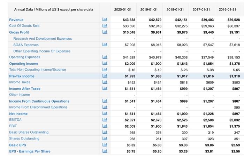Viewport: 244px width, 159px height.
Task: Select the $2,821 EBITDA value
Action: 130,120
